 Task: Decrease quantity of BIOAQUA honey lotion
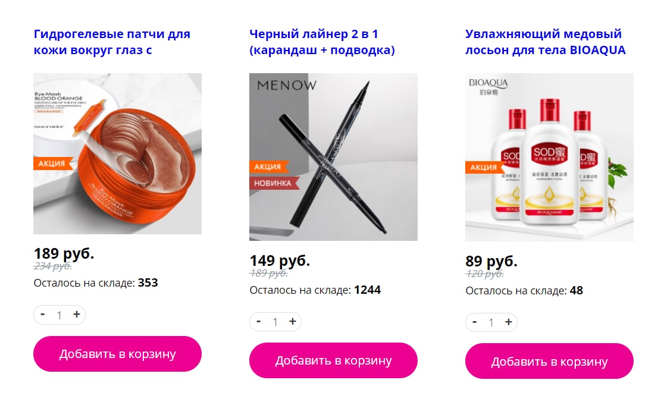475,322
